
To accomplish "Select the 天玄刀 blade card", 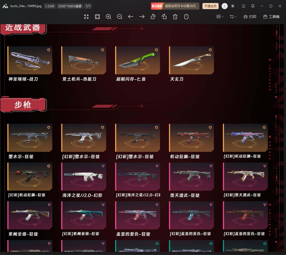I will [x=191, y=60].
